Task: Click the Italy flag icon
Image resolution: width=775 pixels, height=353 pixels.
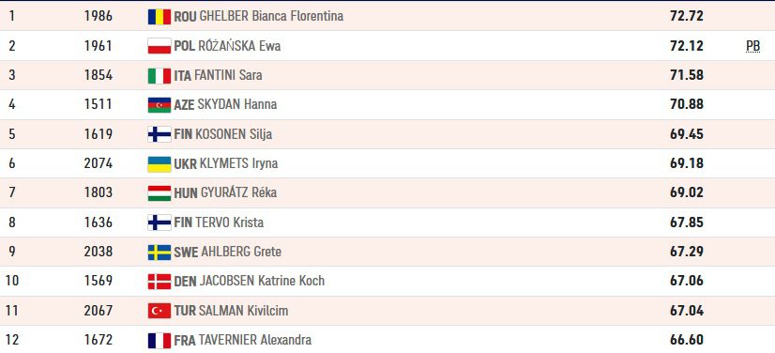Action: pos(160,75)
